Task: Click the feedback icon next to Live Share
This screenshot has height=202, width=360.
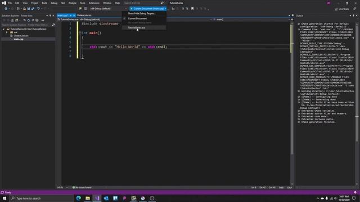Action: (x=354, y=9)
